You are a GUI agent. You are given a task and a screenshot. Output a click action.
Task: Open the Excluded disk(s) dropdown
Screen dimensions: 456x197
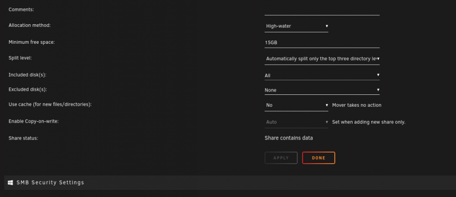322,90
